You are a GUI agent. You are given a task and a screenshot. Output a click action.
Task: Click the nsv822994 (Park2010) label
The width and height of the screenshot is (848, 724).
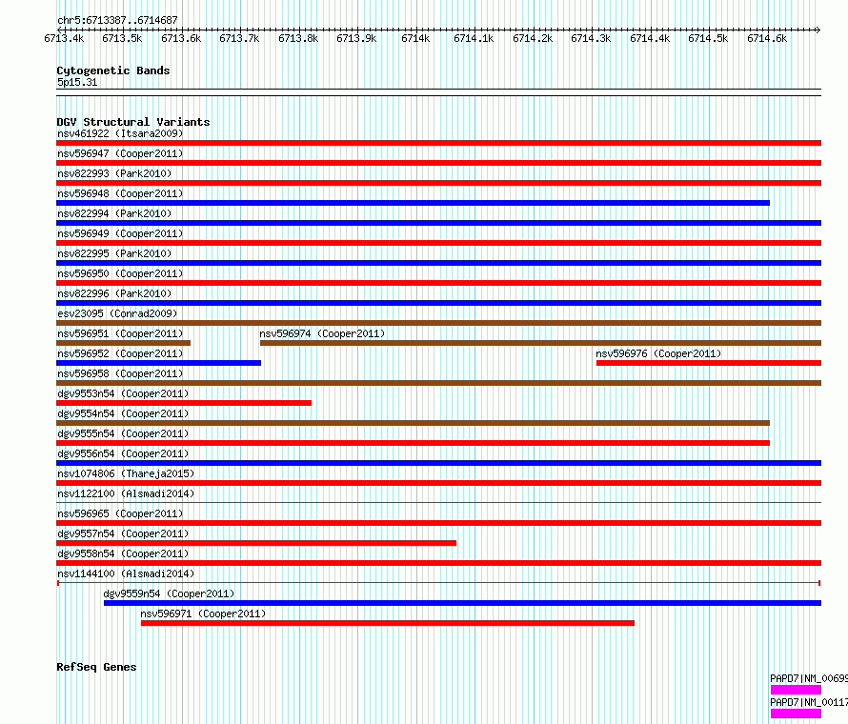[114, 213]
